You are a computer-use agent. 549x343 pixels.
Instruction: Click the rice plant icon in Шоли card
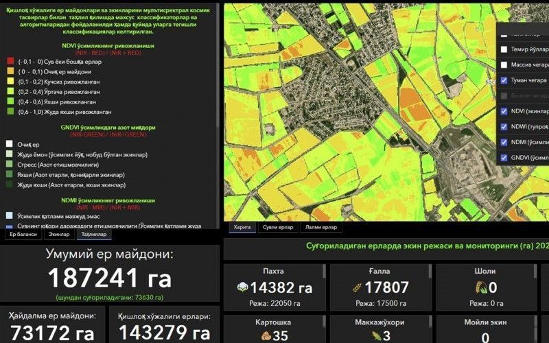coord(481,287)
